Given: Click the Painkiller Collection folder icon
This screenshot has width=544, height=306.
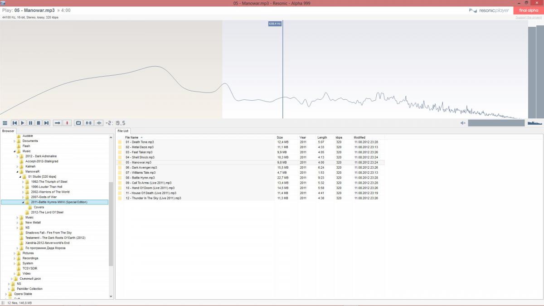Looking at the screenshot, I should 13,289.
